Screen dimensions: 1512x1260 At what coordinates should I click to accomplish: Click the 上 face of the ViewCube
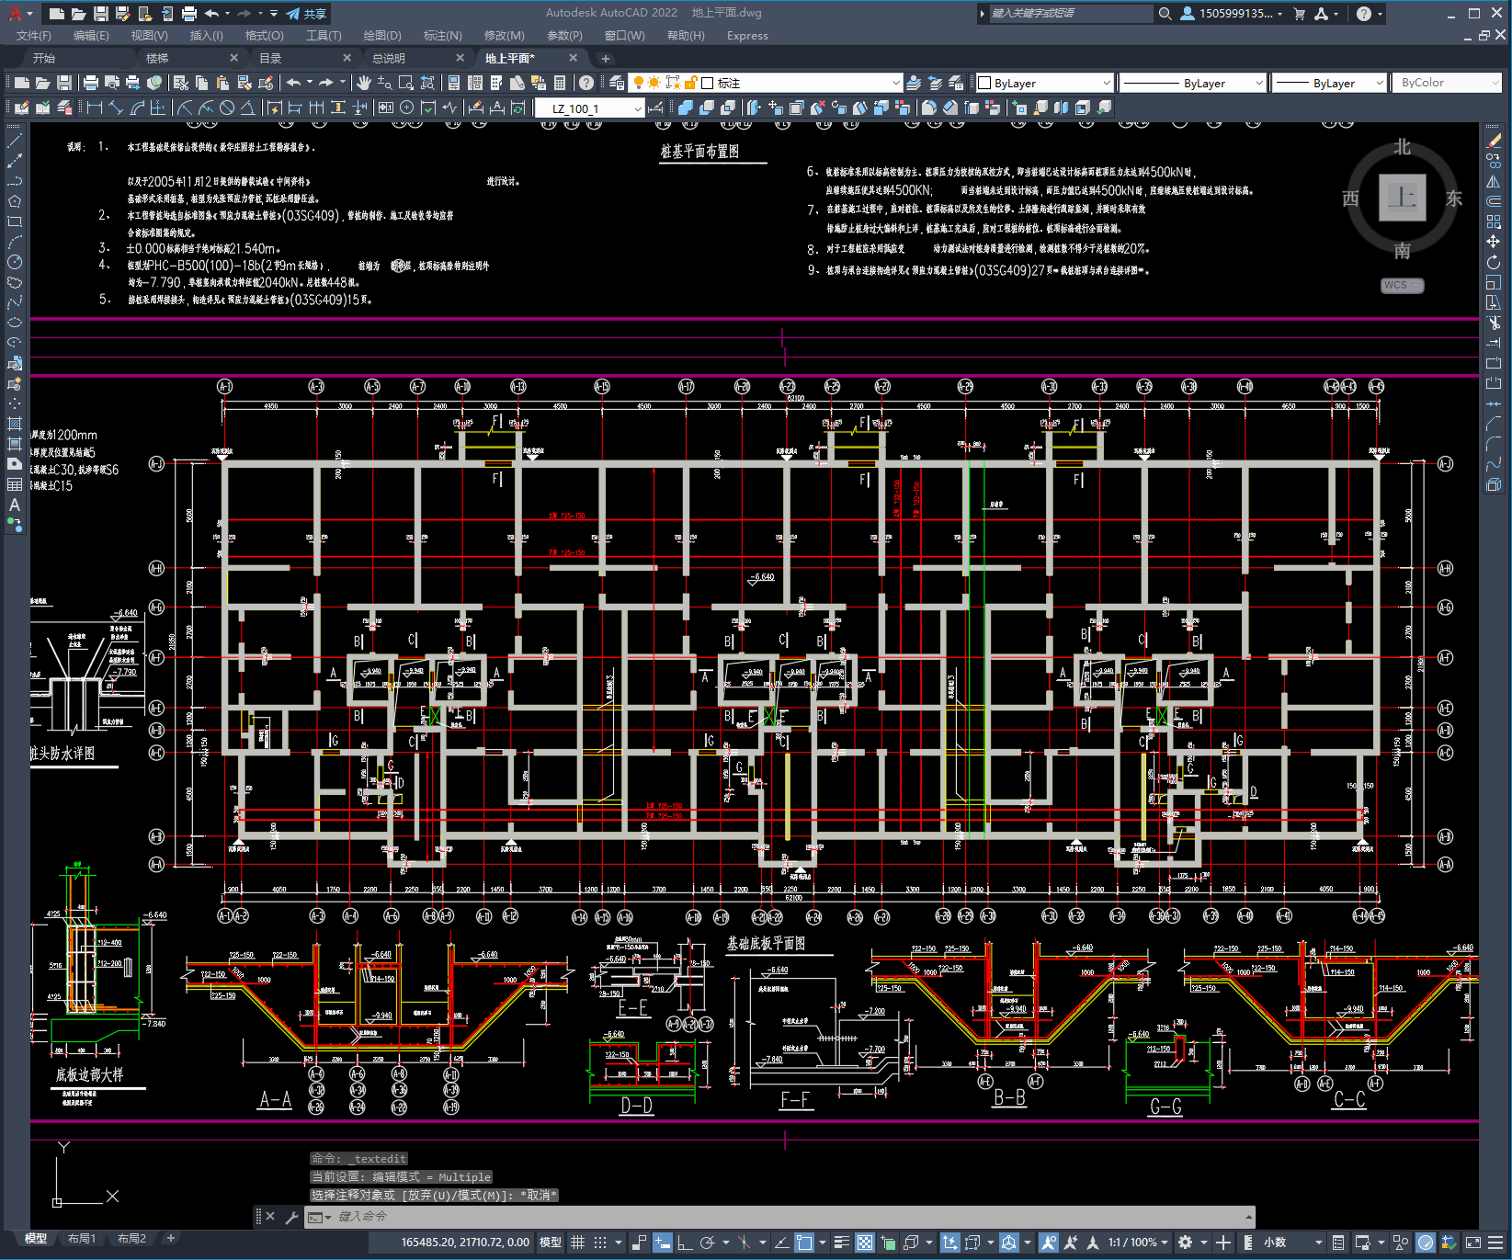(x=1402, y=198)
